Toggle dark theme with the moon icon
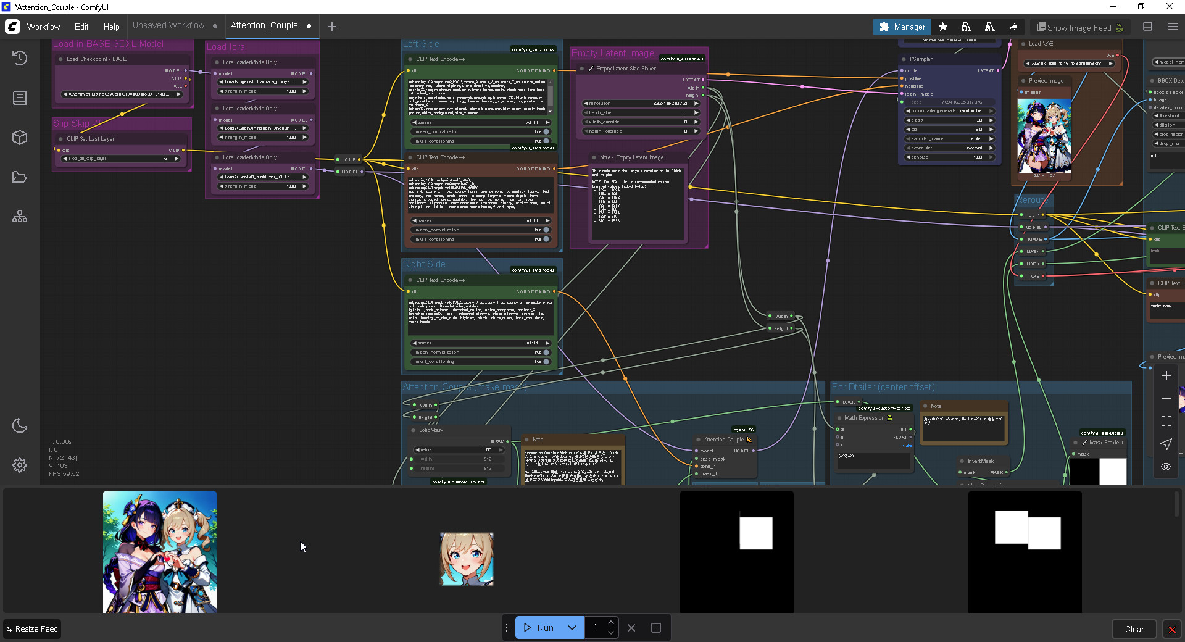Image resolution: width=1185 pixels, height=642 pixels. 20,425
